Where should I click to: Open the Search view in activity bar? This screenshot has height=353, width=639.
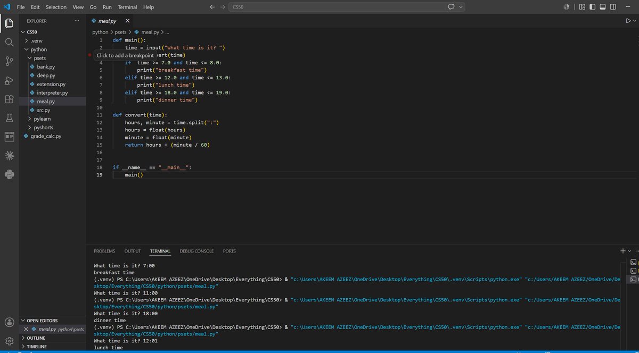click(x=9, y=42)
